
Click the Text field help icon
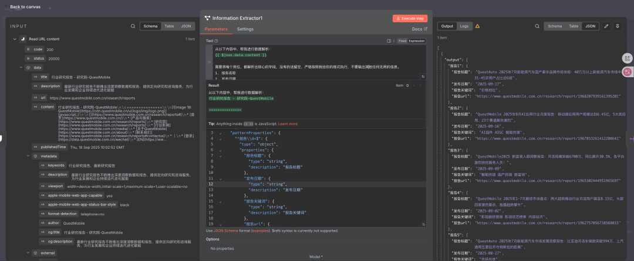[216, 41]
